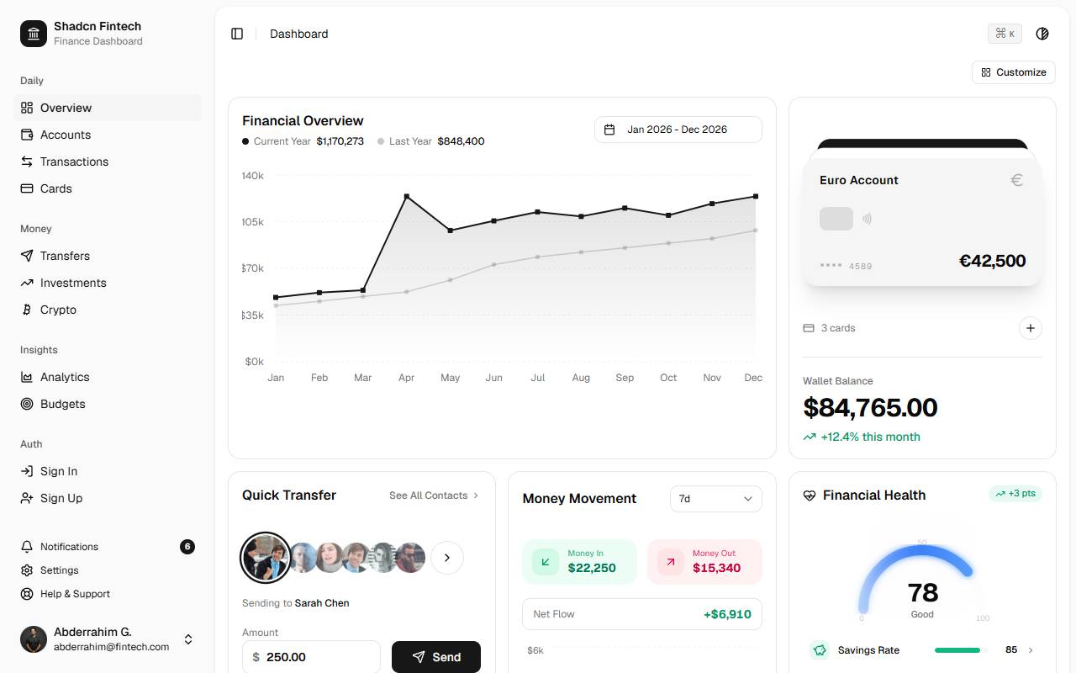Viewport: 1076px width, 673px height.
Task: Click the contactless payment icon on card
Action: (x=867, y=219)
